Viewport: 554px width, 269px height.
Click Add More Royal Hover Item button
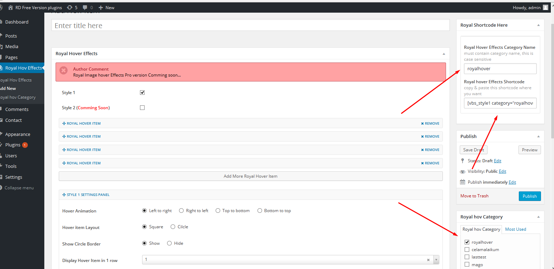coord(250,176)
